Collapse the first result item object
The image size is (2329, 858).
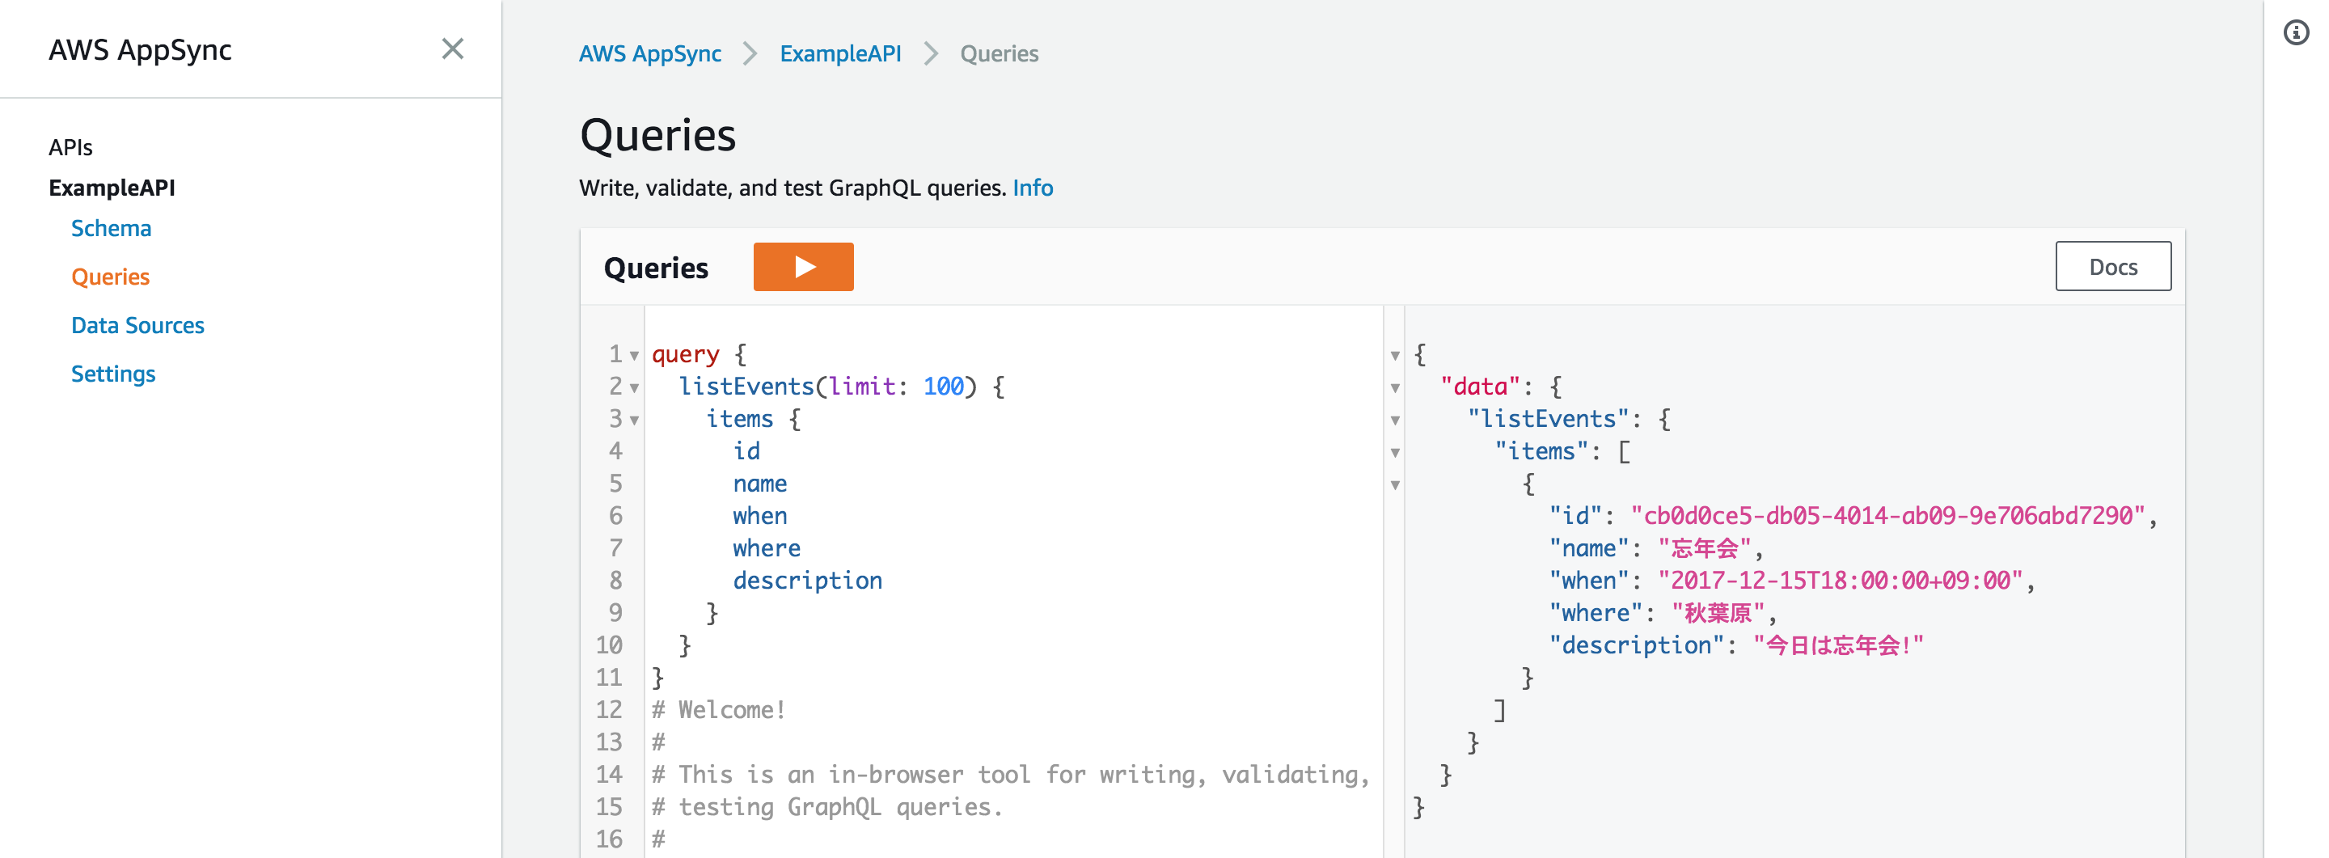[x=1396, y=486]
